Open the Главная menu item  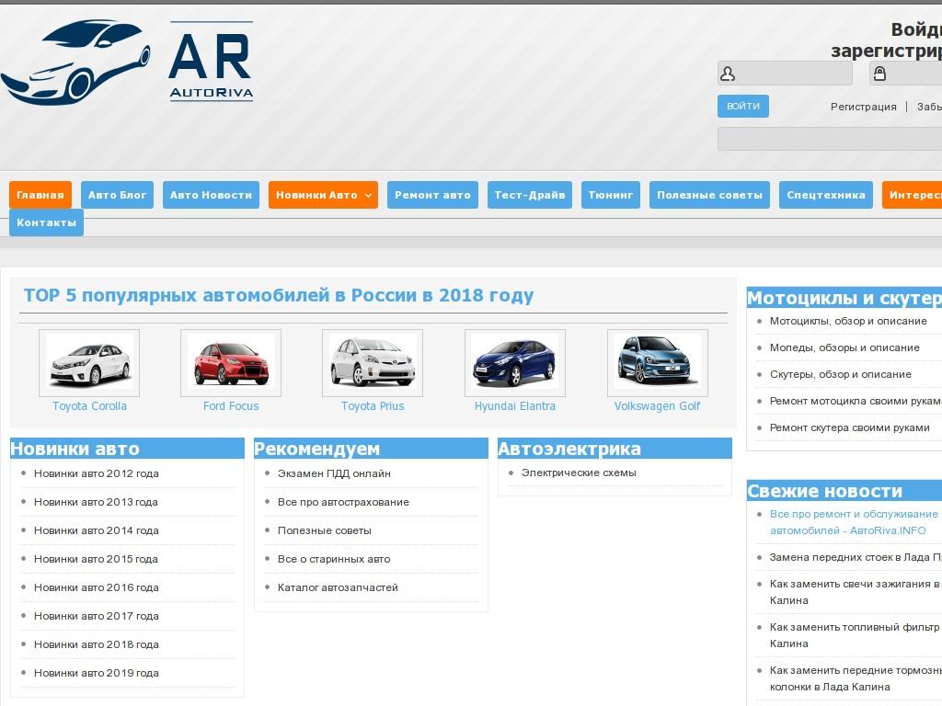pos(40,195)
